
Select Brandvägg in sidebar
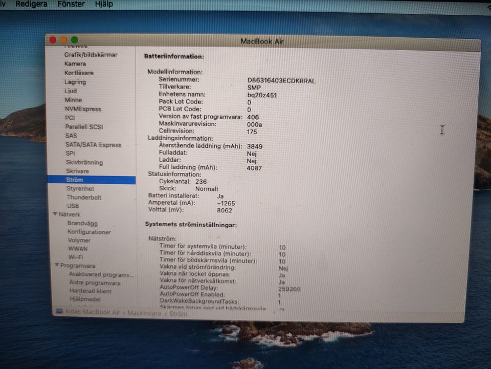pos(82,223)
